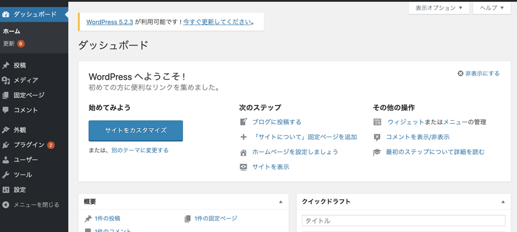Click the クイックドラフト panel heading
This screenshot has height=232, width=517.
326,202
